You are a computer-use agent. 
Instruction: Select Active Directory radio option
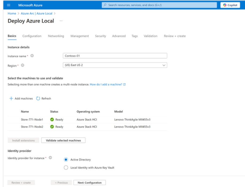pos(66,160)
